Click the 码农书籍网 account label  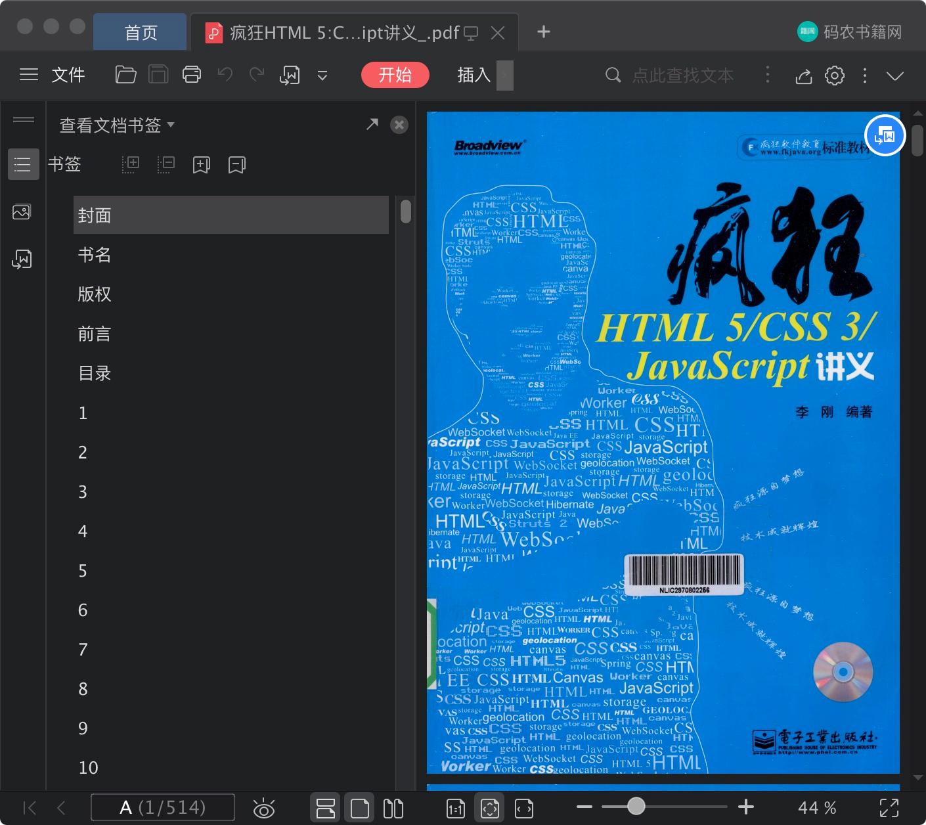[x=862, y=32]
